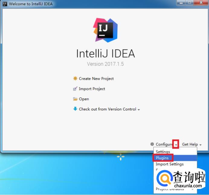Start a new project via Create New Project
Image resolution: width=209 pixels, height=195 pixels.
pos(96,78)
